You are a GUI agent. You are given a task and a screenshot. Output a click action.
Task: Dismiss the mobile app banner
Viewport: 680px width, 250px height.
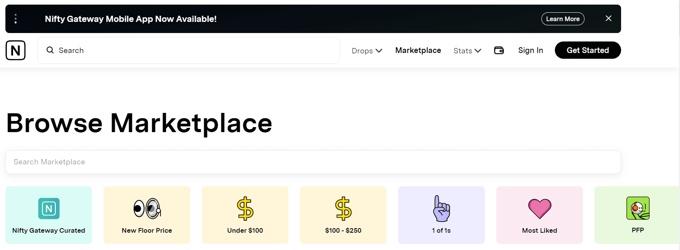click(x=608, y=18)
